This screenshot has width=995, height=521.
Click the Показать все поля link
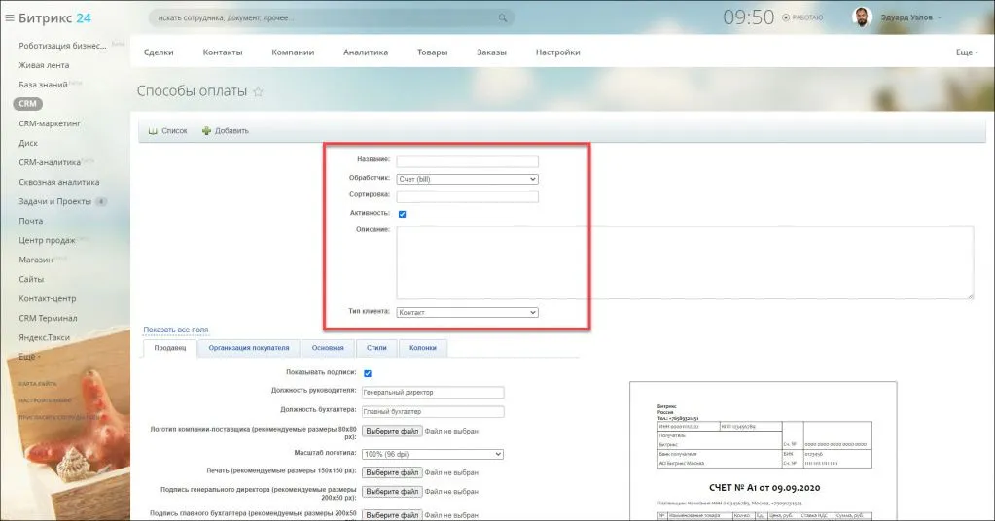tap(175, 330)
